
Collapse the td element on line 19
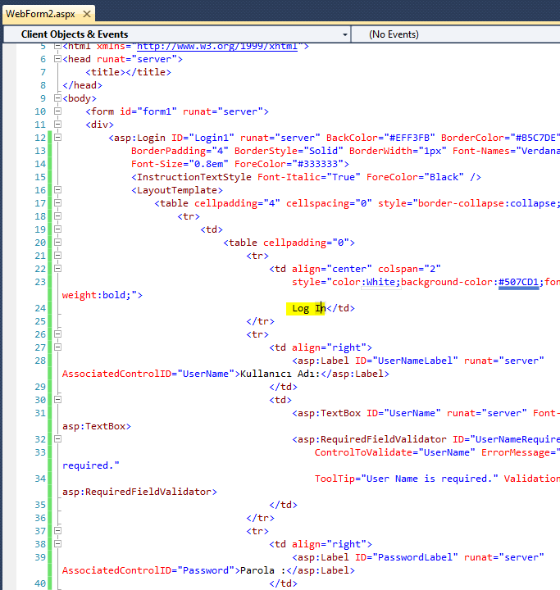click(x=57, y=229)
